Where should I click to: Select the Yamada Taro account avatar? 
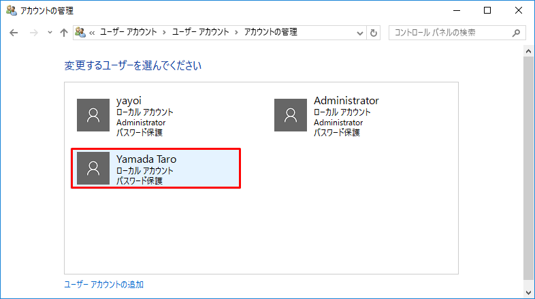click(x=93, y=168)
